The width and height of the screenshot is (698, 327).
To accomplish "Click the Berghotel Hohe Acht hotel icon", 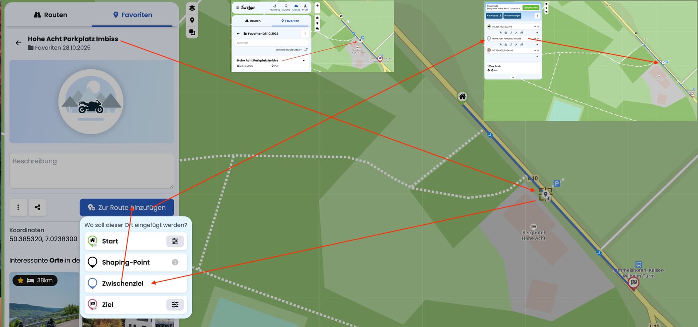I will 533,226.
